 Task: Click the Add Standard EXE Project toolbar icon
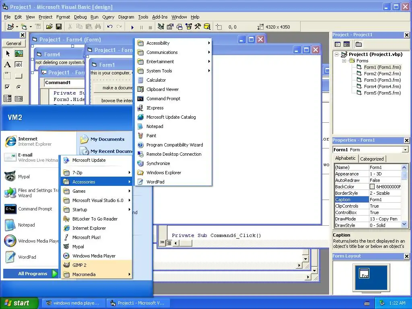tap(10, 27)
